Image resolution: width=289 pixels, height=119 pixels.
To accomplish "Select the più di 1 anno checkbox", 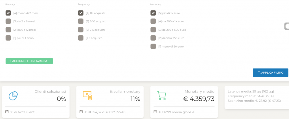I will click(8, 38).
